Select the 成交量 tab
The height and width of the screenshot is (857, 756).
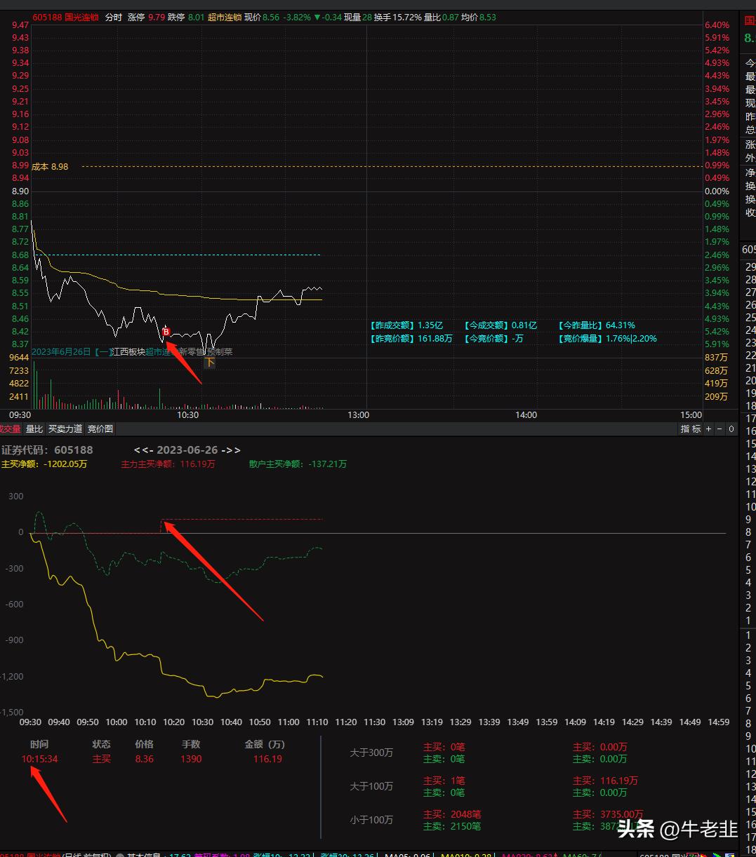[11, 428]
